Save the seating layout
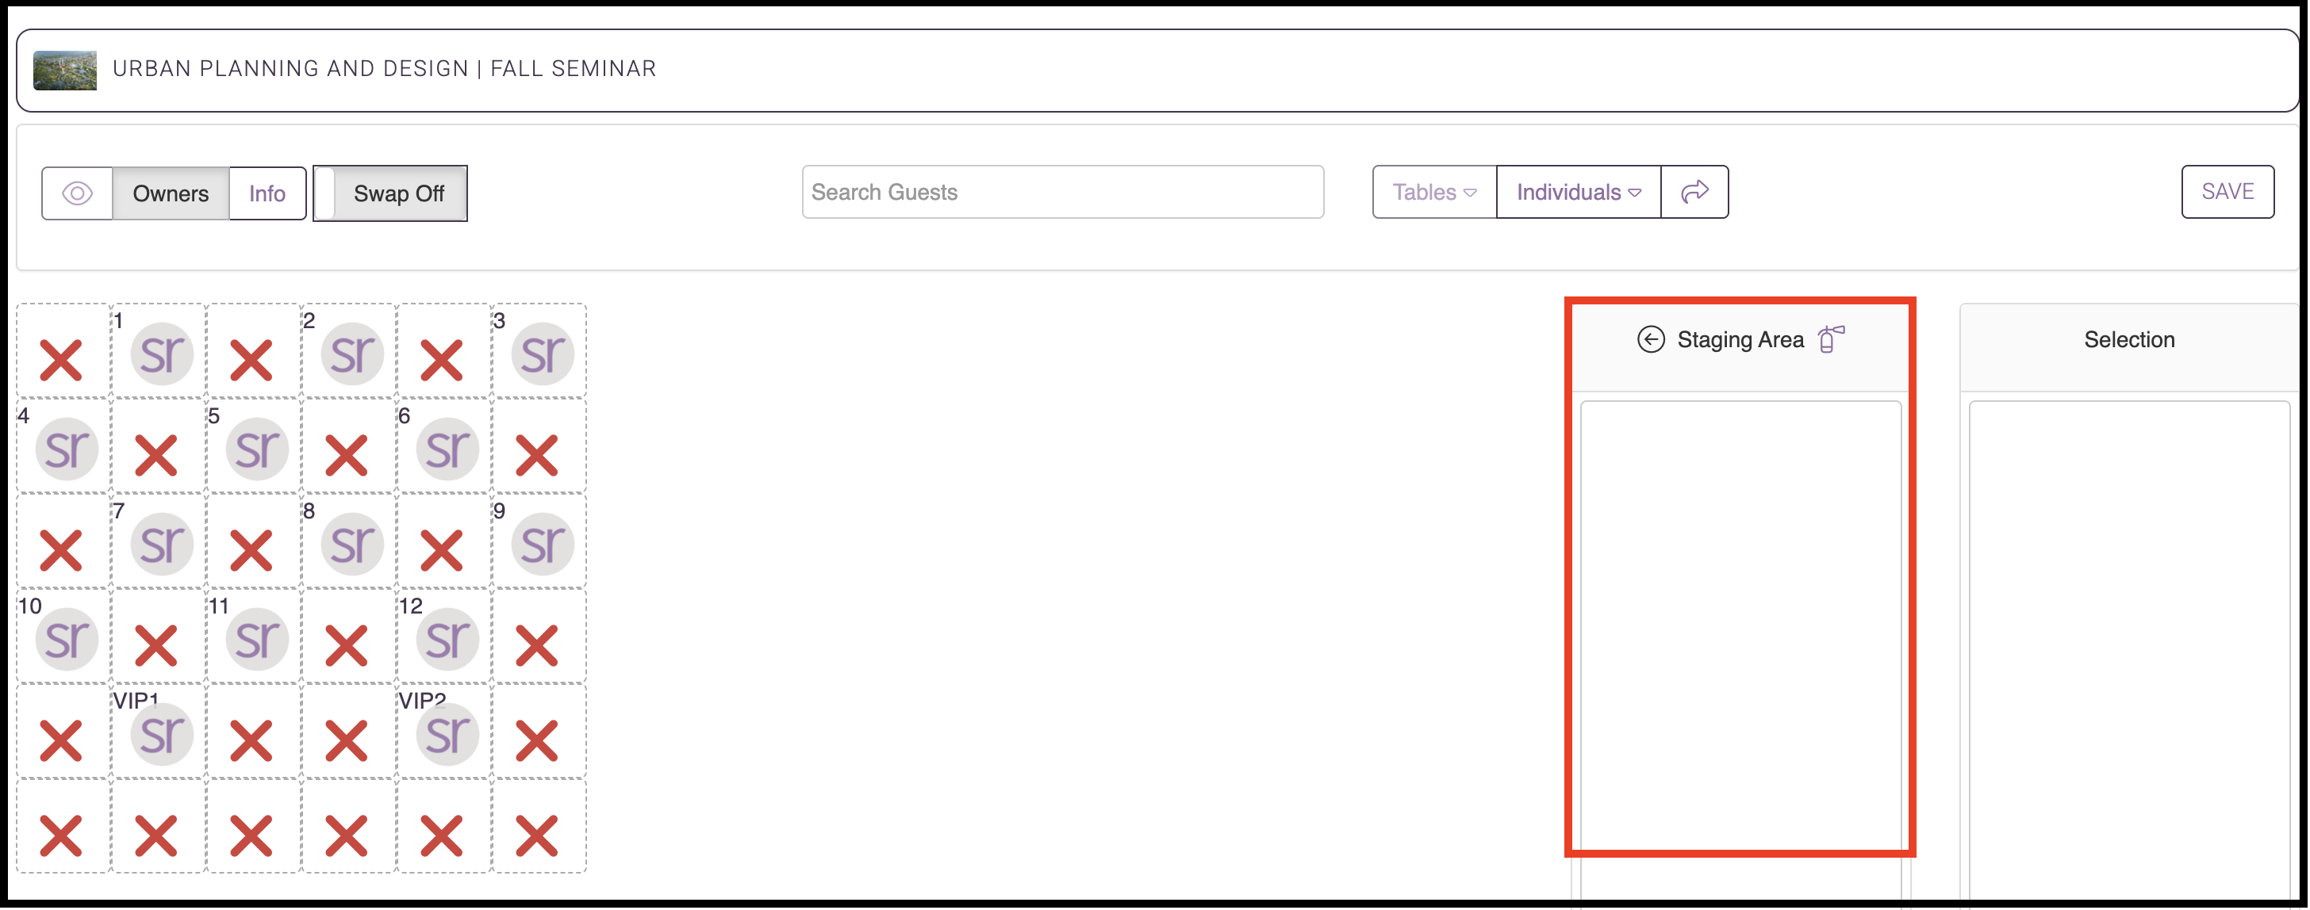This screenshot has height=910, width=2310. click(2227, 192)
